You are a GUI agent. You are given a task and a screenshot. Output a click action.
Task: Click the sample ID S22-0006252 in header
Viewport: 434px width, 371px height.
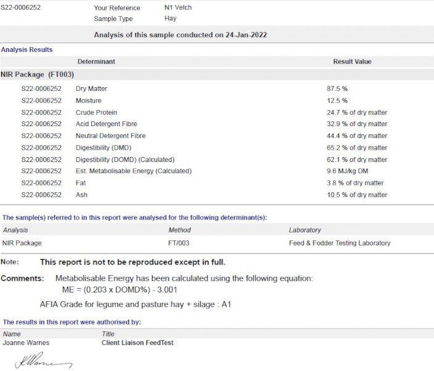click(21, 8)
